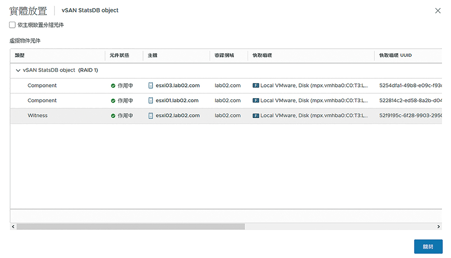Click the green status icon for esxi01 row
The width and height of the screenshot is (451, 258).
[x=113, y=100]
